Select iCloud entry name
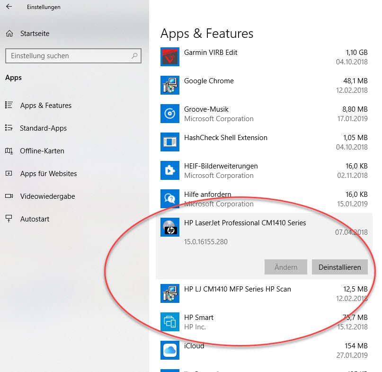Screen dimensions: 382x372 194,346
